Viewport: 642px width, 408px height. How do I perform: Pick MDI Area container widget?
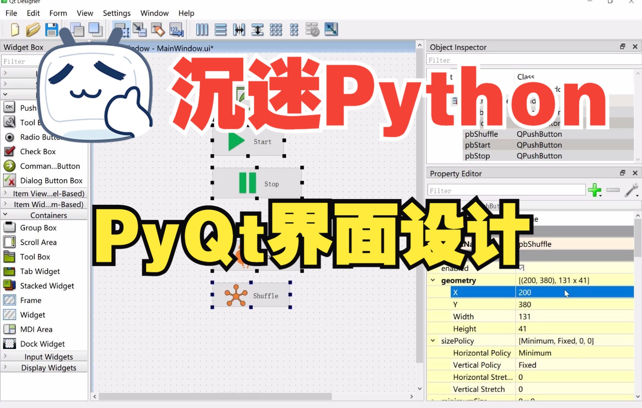[36, 329]
